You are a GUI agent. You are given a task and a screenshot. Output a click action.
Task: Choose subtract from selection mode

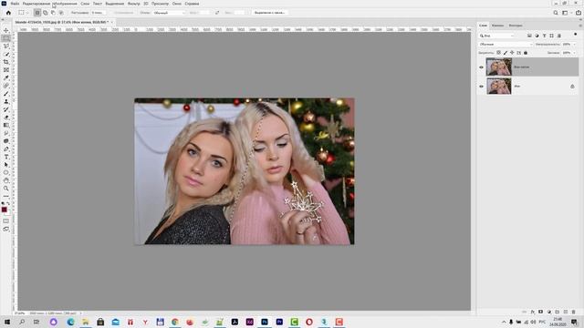53,13
